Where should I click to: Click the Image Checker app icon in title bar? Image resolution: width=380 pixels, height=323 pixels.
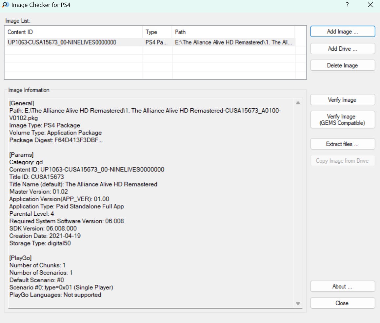pos(5,5)
